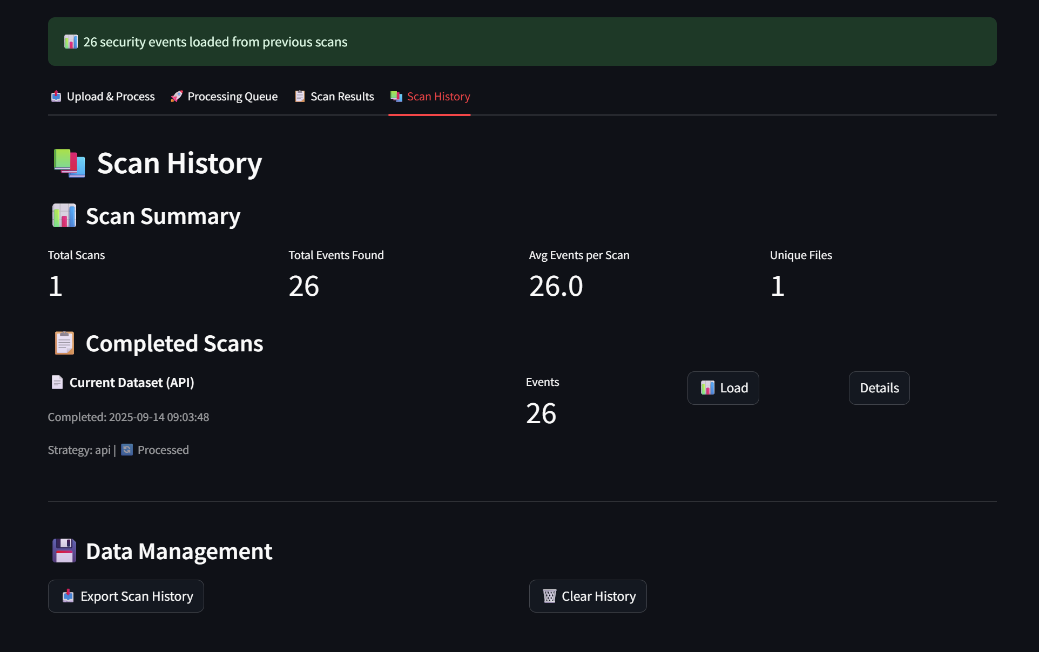Click the bar chart icon beside Scan Summary
This screenshot has height=652, width=1039.
click(64, 216)
